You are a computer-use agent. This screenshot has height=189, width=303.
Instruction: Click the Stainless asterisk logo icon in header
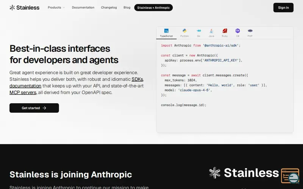[12, 8]
